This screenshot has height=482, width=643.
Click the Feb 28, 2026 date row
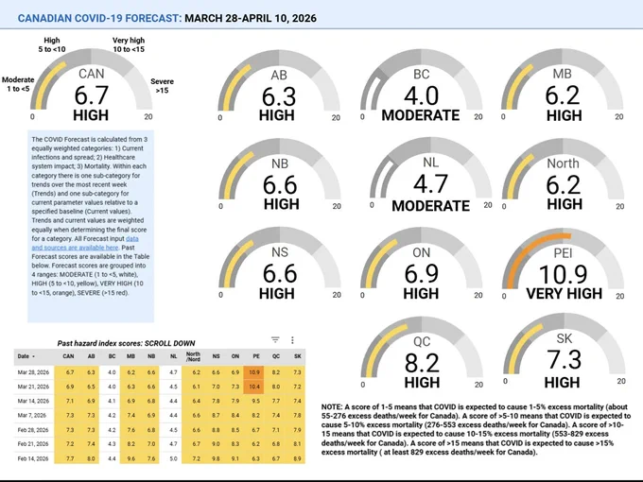[160, 430]
